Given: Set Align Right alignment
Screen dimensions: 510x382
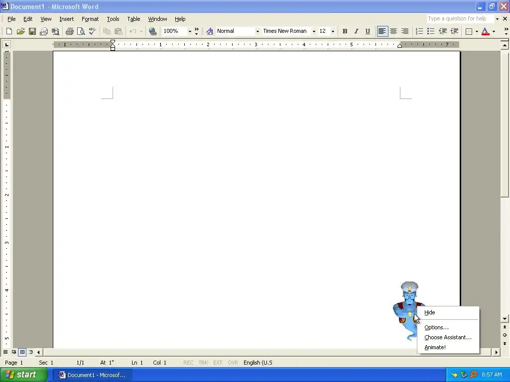Looking at the screenshot, I should point(405,31).
